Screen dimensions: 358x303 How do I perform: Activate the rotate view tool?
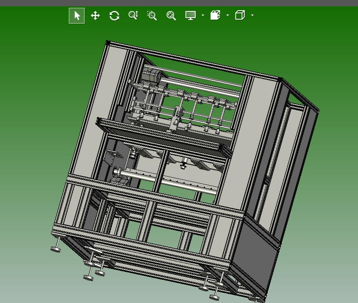[114, 16]
